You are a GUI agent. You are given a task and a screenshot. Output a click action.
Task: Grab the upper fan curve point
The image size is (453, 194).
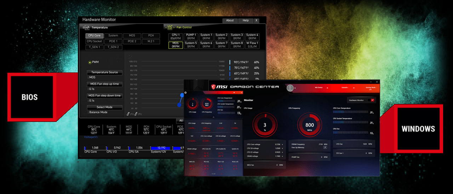click(182, 95)
